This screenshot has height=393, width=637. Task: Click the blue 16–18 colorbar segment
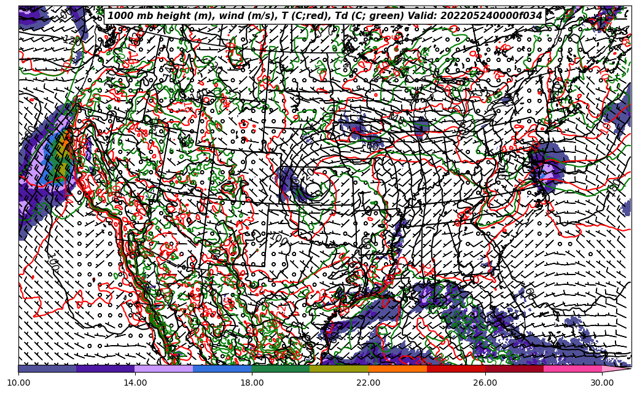point(222,368)
